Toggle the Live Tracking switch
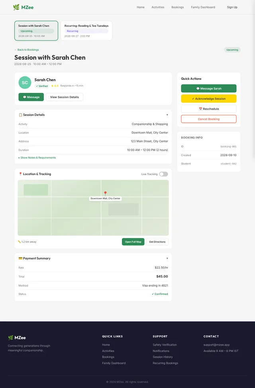The width and height of the screenshot is (255, 388). [163, 174]
